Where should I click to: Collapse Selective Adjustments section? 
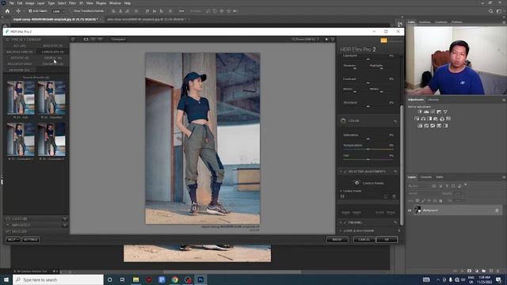point(341,172)
